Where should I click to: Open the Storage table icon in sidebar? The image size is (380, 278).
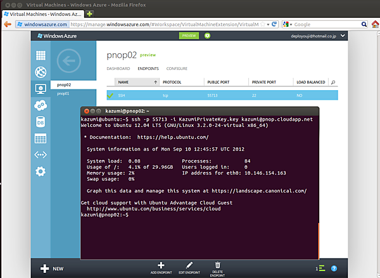41,138
